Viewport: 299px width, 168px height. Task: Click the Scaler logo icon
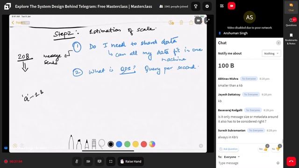click(7, 6)
